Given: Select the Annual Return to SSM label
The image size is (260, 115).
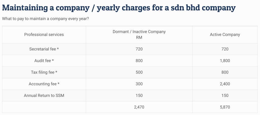Looking at the screenshot, I should click(x=44, y=96).
